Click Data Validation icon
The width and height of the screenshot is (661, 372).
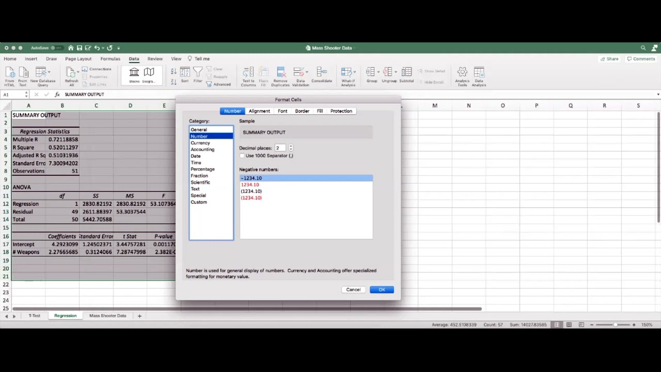click(298, 72)
